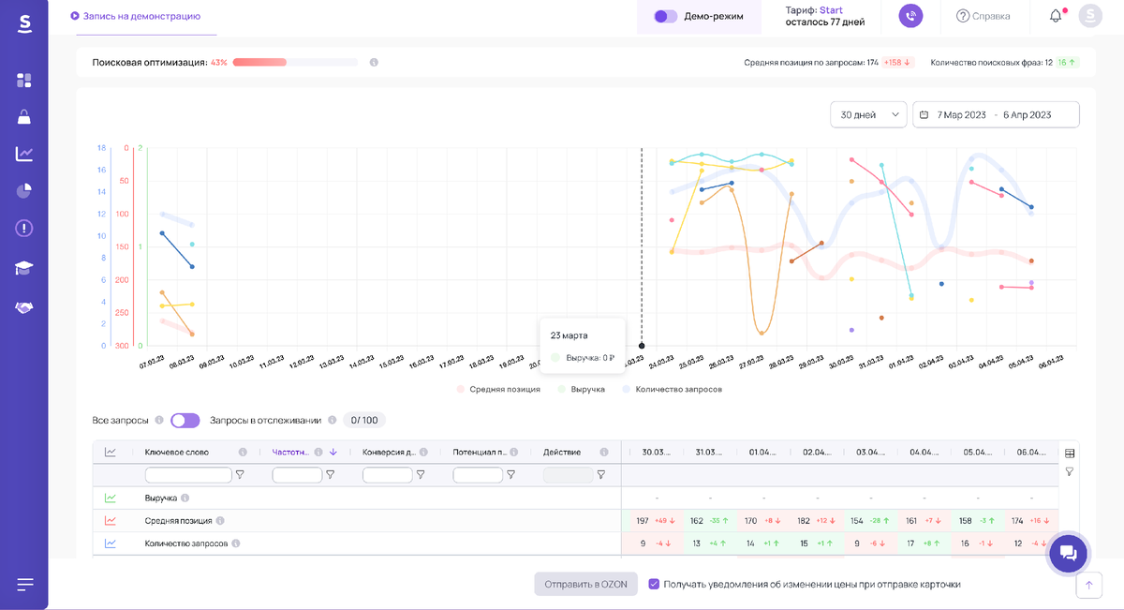Viewport: 1124px width, 610px height.
Task: Click the blue chart icon in the Количество запросов row
Action: click(110, 543)
